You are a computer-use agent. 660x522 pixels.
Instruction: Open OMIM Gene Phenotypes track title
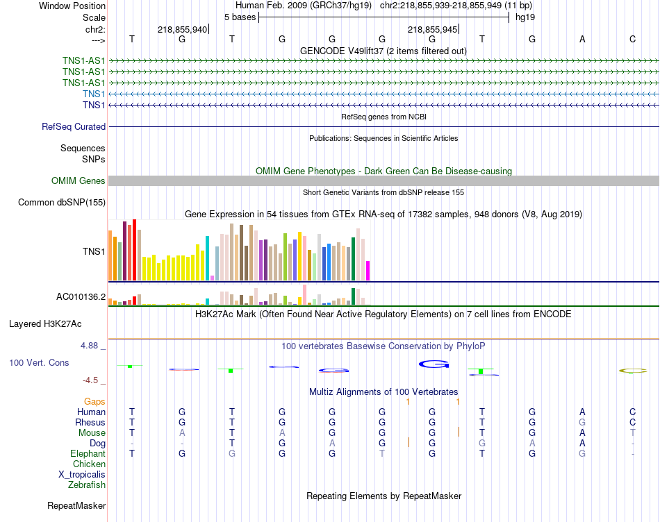(x=384, y=171)
